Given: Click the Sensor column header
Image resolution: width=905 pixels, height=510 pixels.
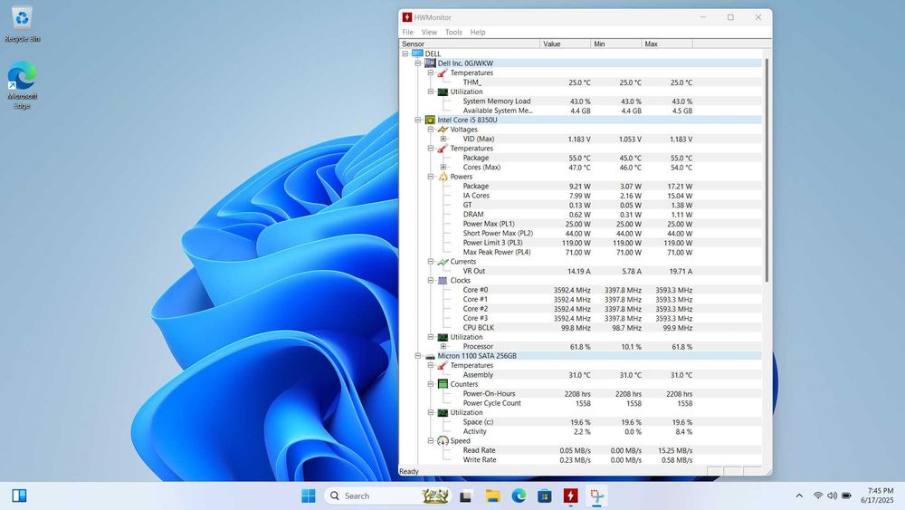Looking at the screenshot, I should click(469, 43).
